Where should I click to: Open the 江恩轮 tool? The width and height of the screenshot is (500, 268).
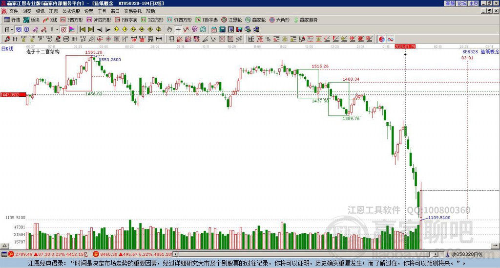[x=231, y=20]
